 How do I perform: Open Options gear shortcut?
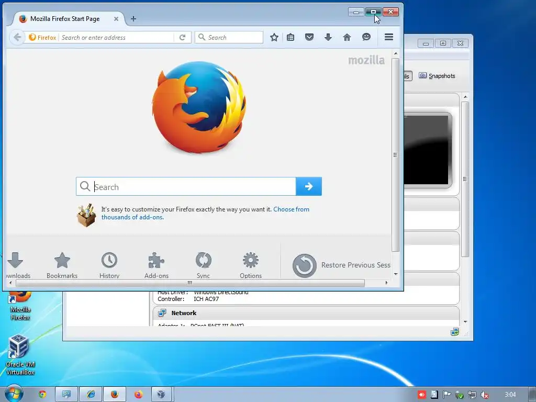[251, 265]
